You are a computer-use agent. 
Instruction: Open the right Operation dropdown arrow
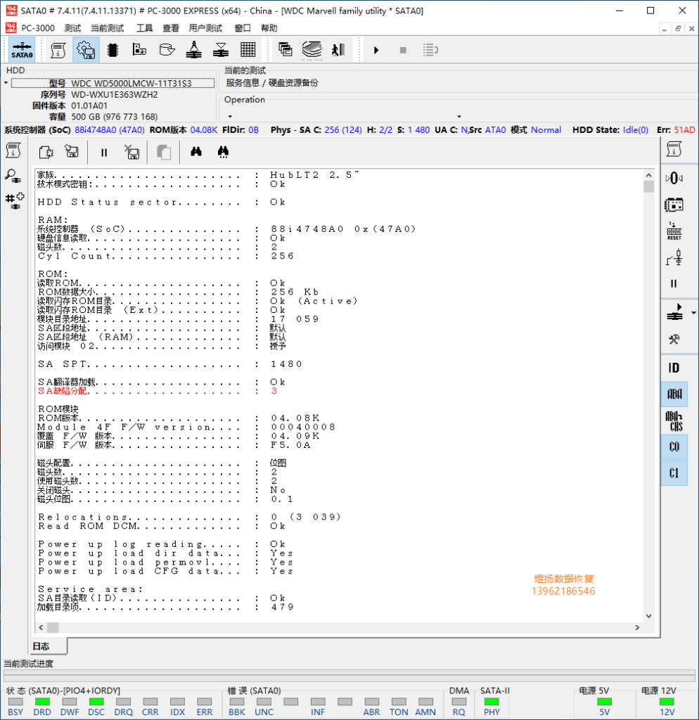coord(458,117)
